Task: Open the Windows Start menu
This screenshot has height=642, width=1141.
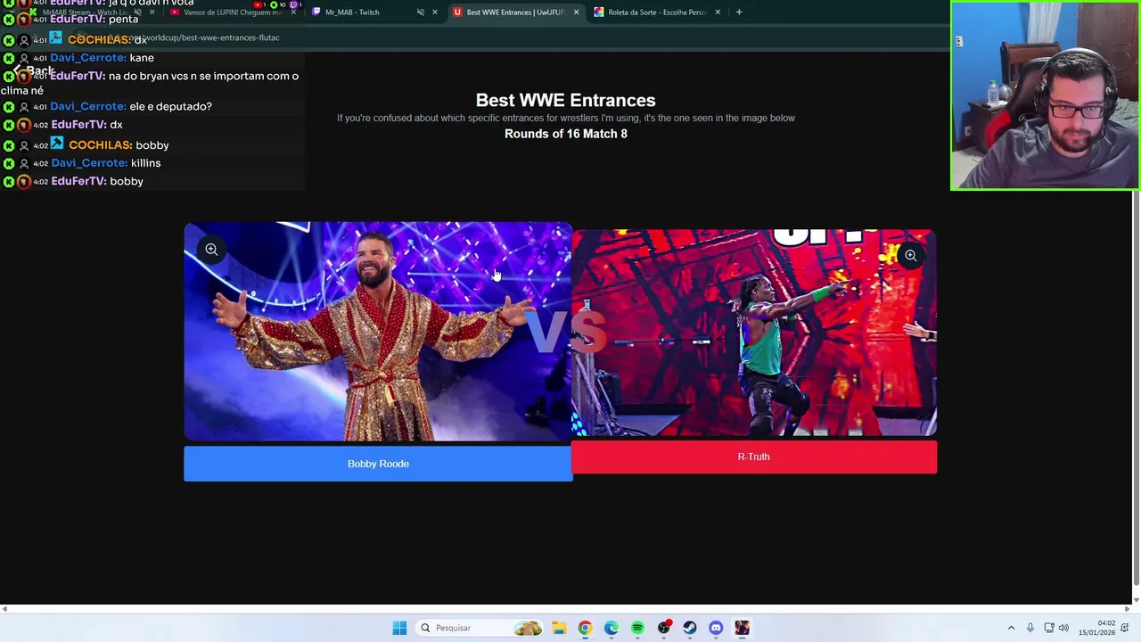Action: (399, 628)
